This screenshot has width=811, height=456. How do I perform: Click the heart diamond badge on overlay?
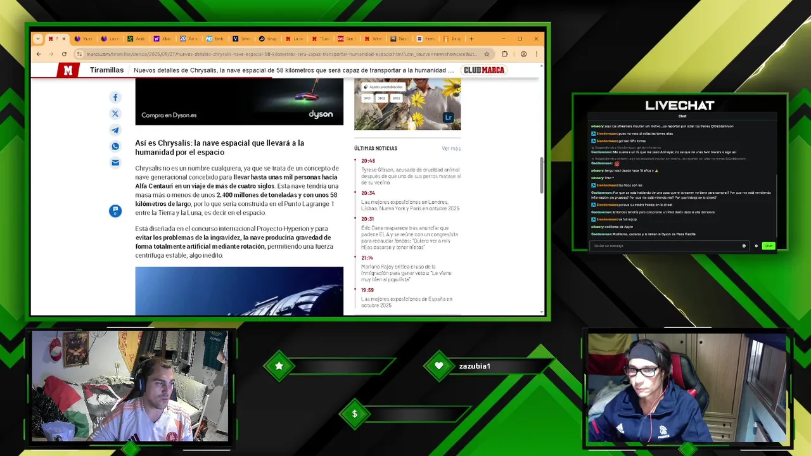pos(439,366)
